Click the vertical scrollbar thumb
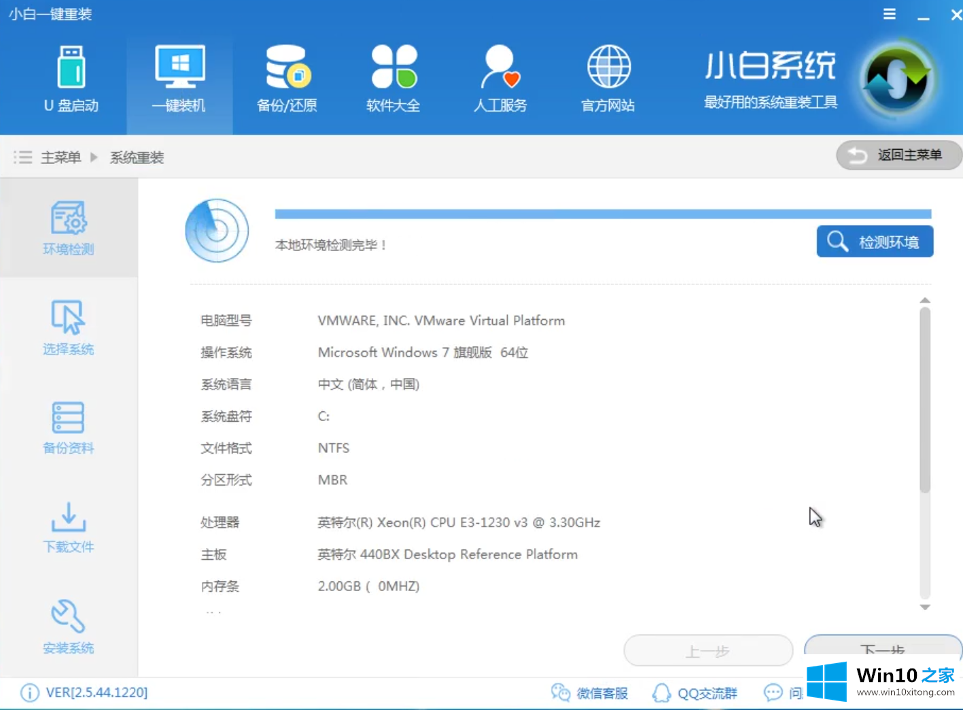Viewport: 963px width, 710px height. click(925, 400)
